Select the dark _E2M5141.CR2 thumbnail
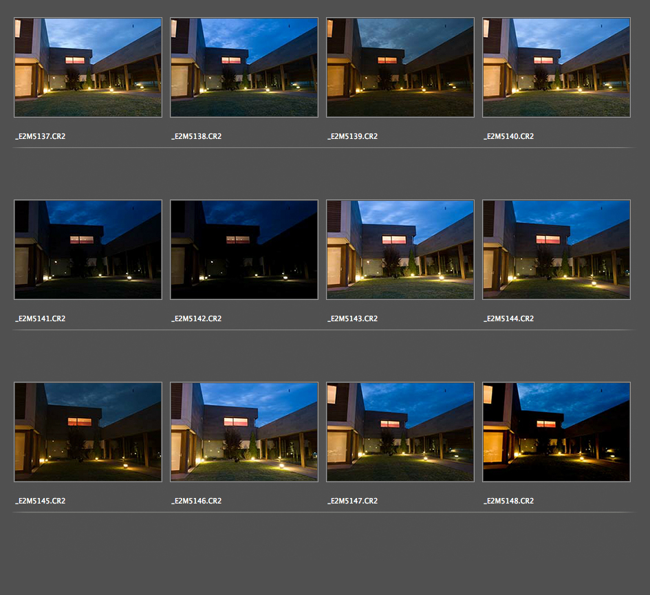 tap(88, 250)
